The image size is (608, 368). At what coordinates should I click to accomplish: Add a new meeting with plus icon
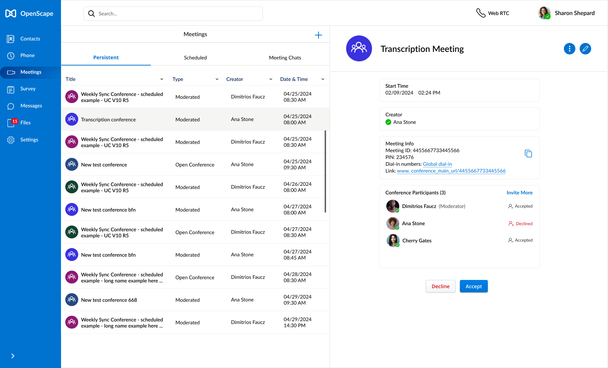tap(319, 35)
